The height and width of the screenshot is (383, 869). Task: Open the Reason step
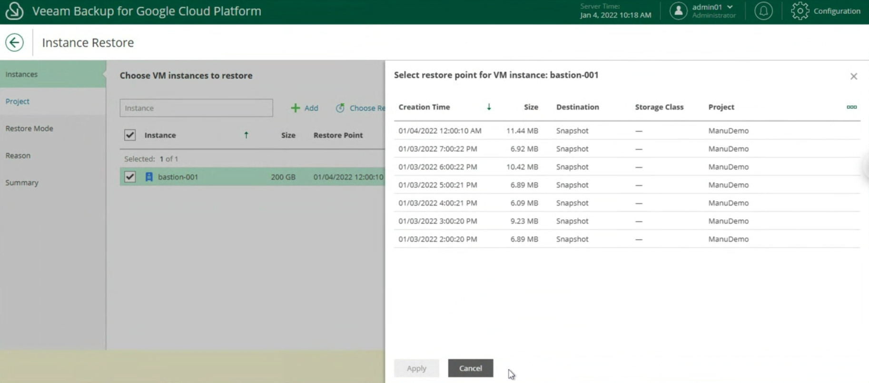pos(52,156)
